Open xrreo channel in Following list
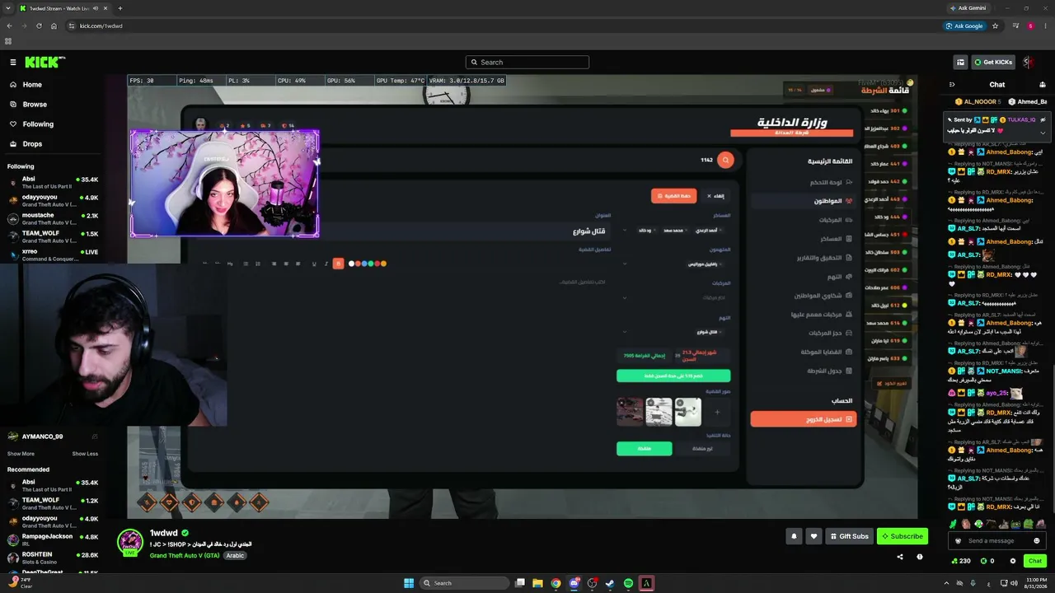The image size is (1055, 593). pyautogui.click(x=51, y=254)
